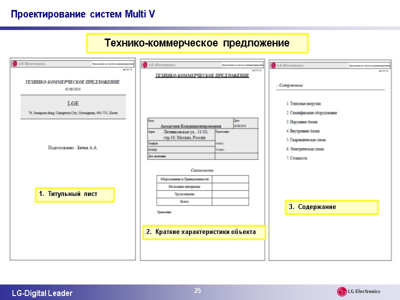Select the Содержание callout on the right

(332, 206)
